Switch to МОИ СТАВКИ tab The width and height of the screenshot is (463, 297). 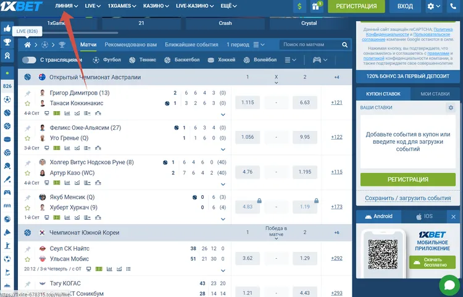(435, 94)
